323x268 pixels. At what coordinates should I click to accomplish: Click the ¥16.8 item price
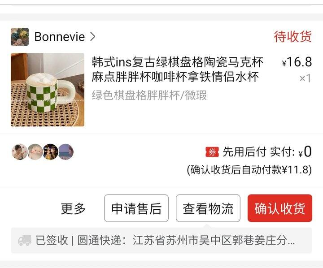pos(297,62)
